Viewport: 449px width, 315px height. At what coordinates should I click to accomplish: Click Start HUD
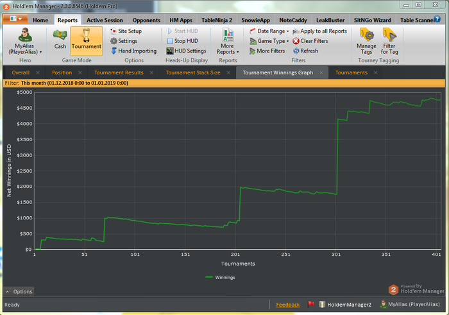[183, 31]
